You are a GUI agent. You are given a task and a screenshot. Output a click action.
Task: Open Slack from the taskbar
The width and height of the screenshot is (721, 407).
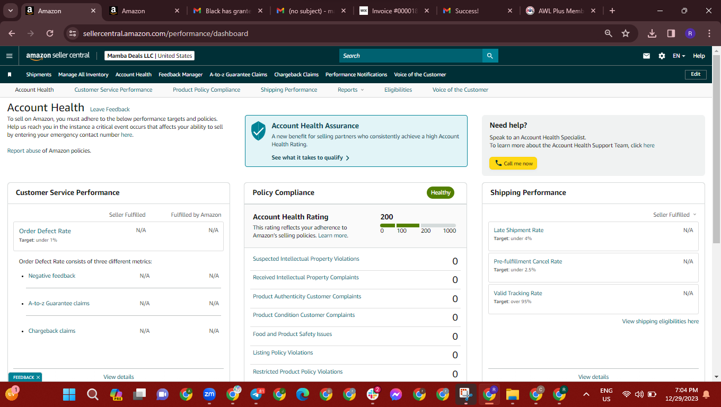click(373, 394)
